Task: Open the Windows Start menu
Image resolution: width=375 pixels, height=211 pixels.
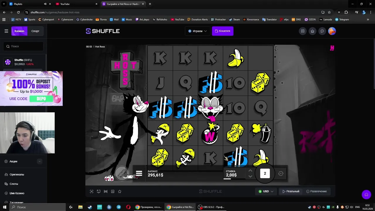Action: pyautogui.click(x=4, y=207)
